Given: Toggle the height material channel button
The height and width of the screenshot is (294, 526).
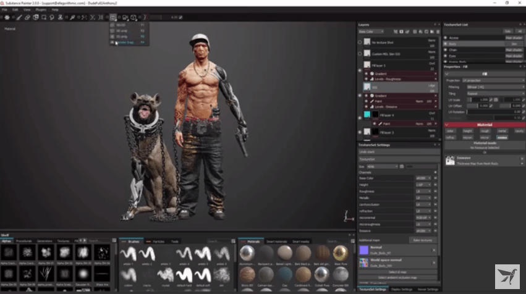Looking at the screenshot, I should pos(467,131).
